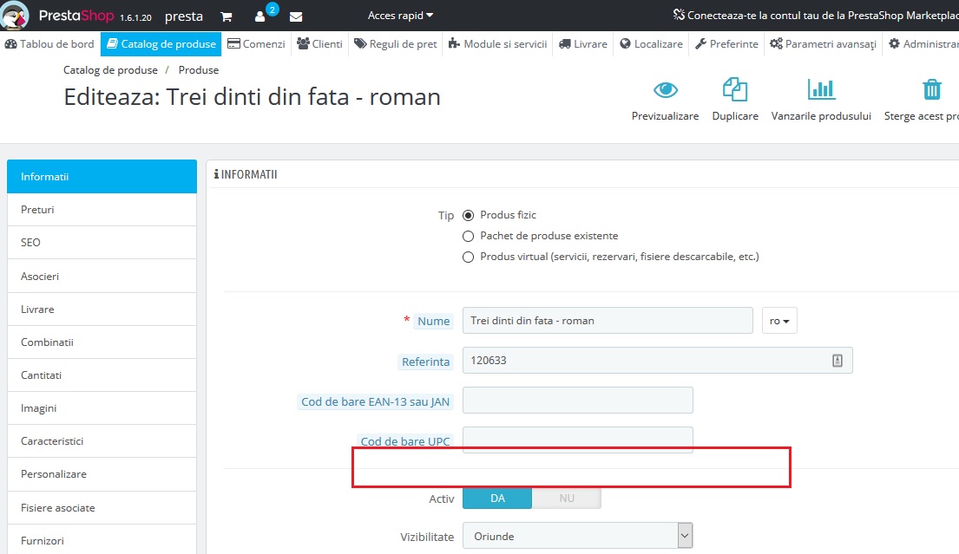Select the Combinatii sidebar tab
959x554 pixels.
[x=102, y=342]
